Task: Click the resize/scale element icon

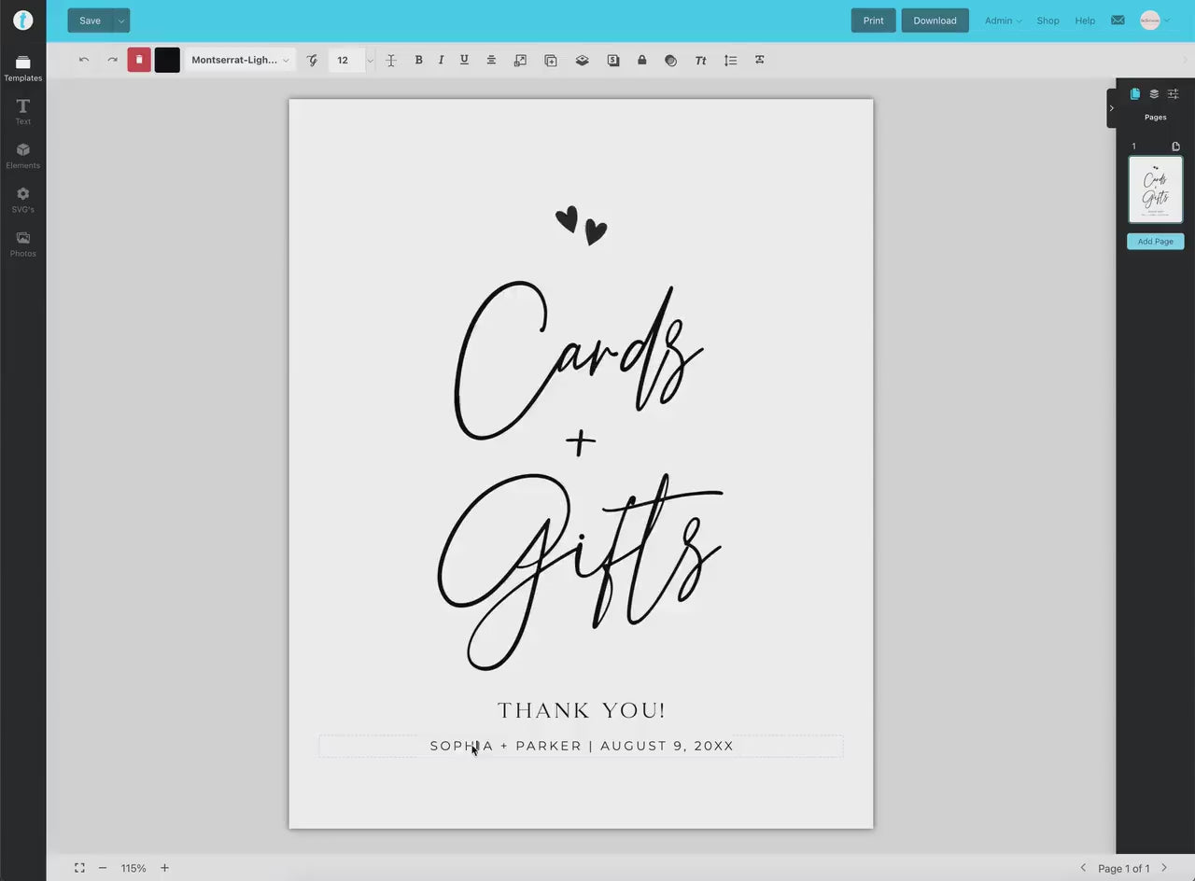Action: click(x=520, y=60)
